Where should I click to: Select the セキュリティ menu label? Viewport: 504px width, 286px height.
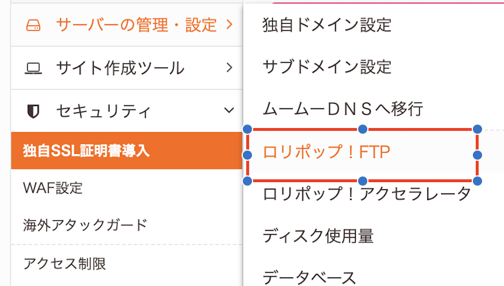pos(104,111)
